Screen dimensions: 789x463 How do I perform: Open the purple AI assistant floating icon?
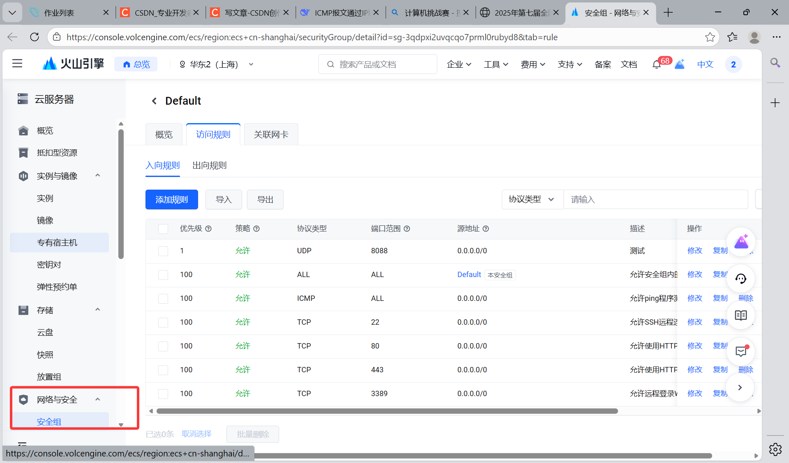pyautogui.click(x=741, y=242)
